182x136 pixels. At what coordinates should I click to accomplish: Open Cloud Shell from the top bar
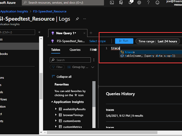(112, 3)
